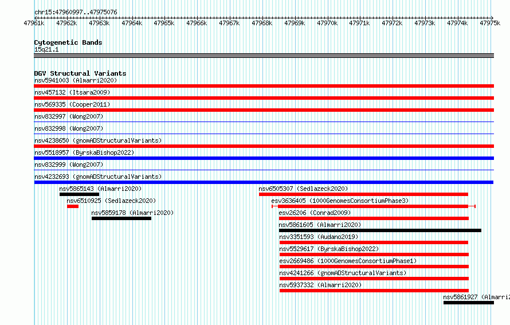The image size is (510, 325).
Task: Click the 15q21.1 cytogenetic band bar
Action: (x=264, y=56)
